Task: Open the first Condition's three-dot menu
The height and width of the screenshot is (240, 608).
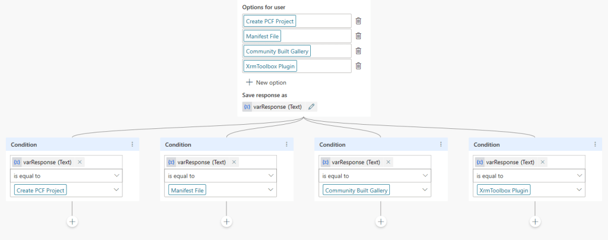Action: pyautogui.click(x=132, y=144)
